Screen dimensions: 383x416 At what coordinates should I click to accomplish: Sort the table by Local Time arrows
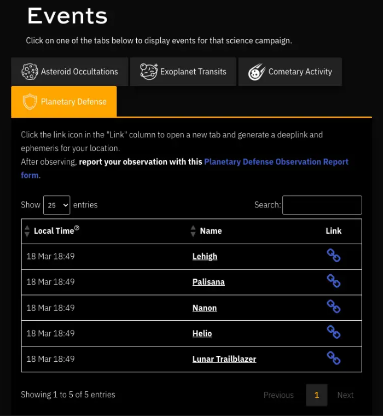(27, 231)
